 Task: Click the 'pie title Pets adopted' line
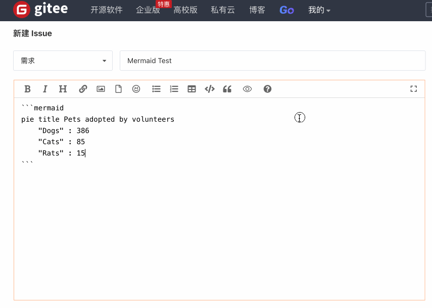[x=98, y=119]
